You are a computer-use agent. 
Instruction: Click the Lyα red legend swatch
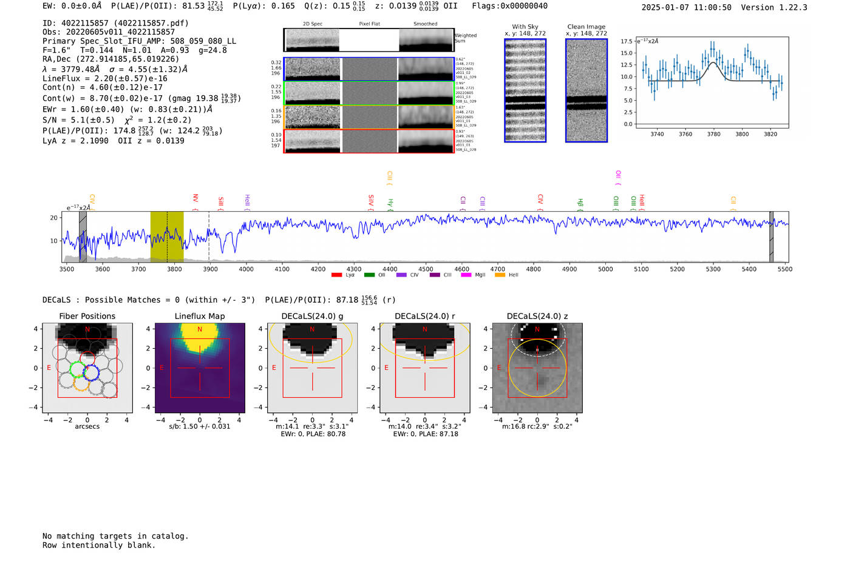(x=336, y=275)
